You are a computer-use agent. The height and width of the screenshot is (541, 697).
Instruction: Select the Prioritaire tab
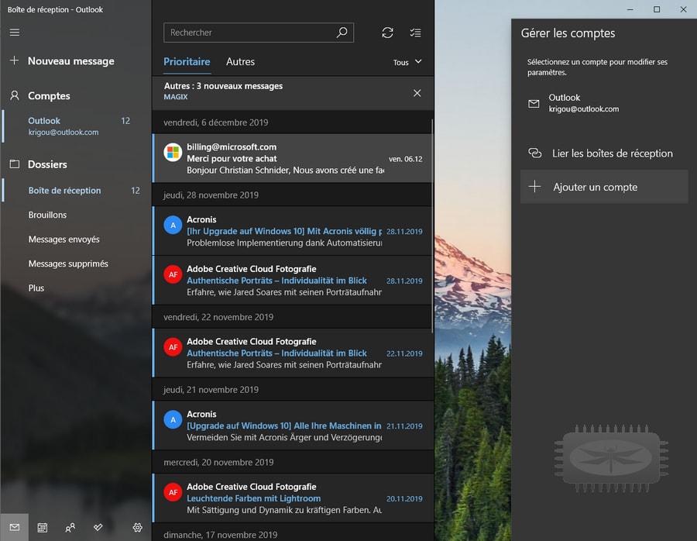187,62
